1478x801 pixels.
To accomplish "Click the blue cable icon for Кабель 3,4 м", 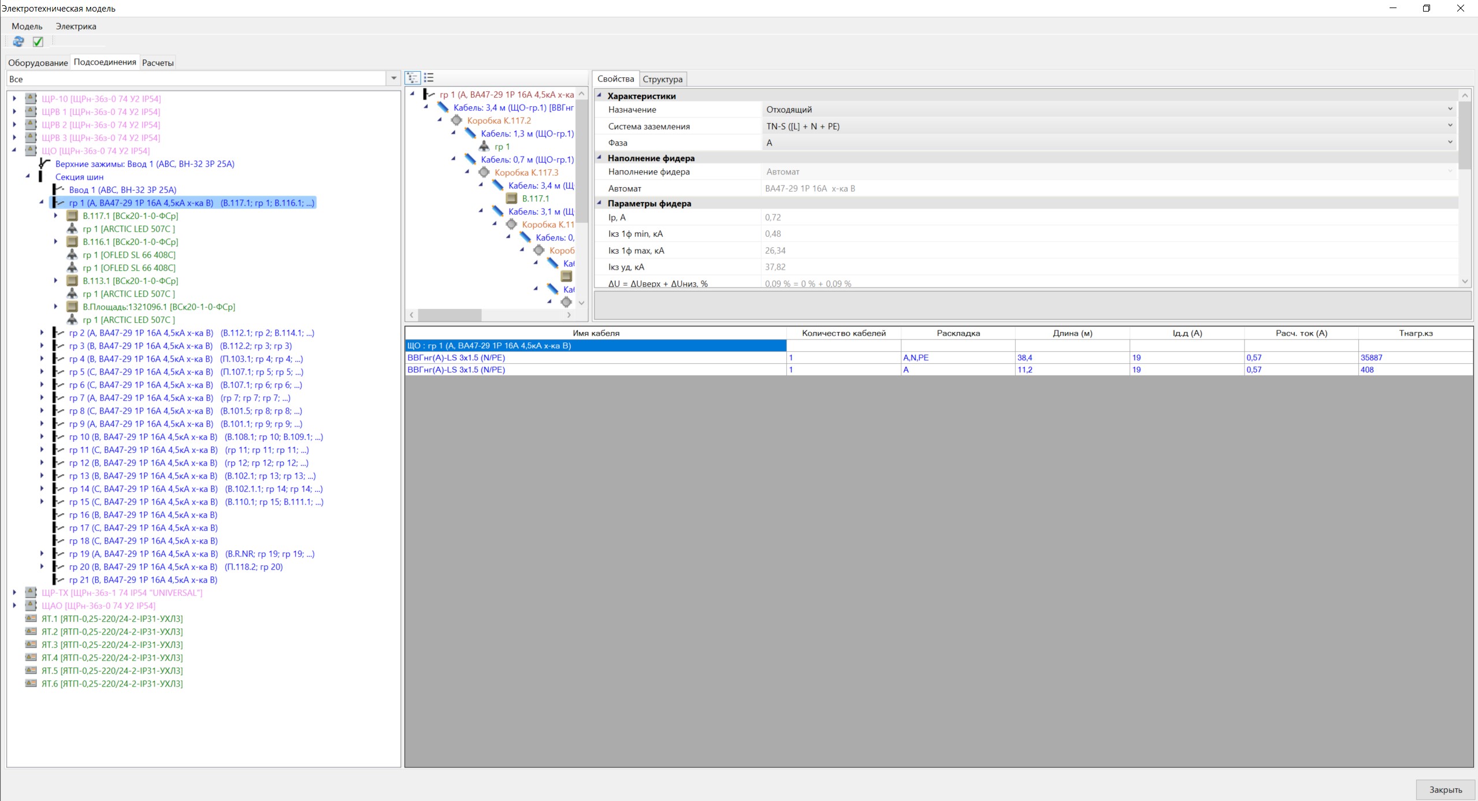I will tap(443, 107).
